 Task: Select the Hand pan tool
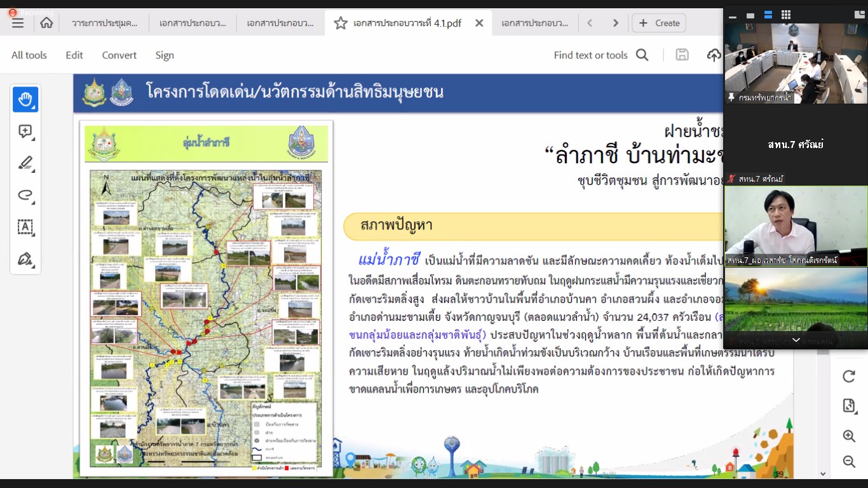pos(25,100)
